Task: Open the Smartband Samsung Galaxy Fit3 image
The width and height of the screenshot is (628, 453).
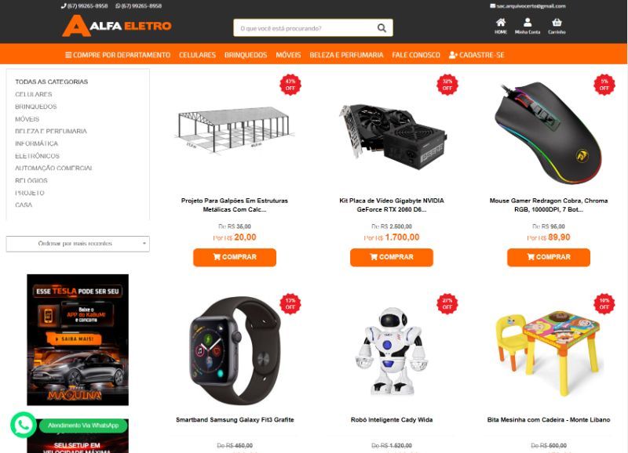Action: tap(235, 350)
